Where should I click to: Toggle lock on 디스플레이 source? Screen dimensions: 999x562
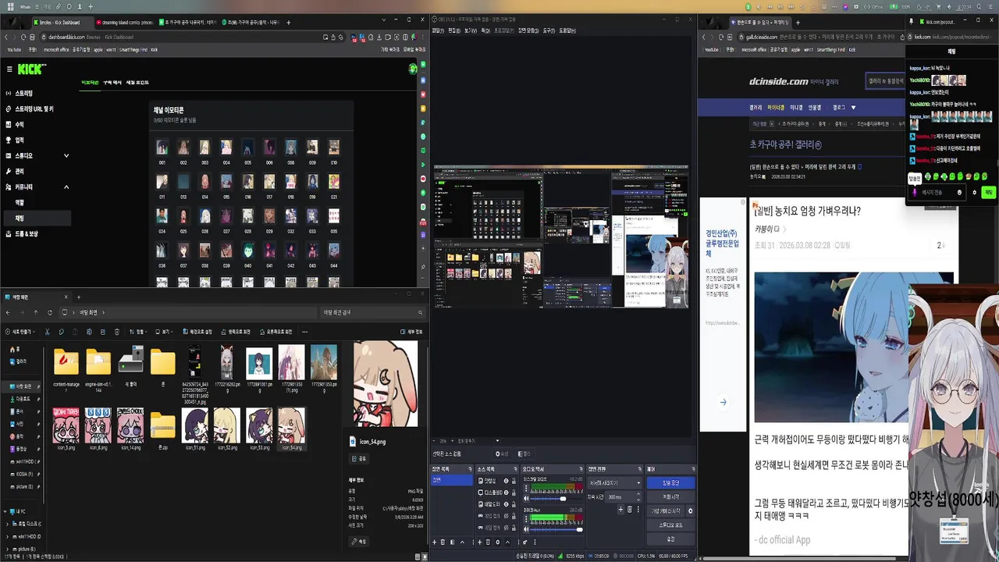[x=514, y=493]
